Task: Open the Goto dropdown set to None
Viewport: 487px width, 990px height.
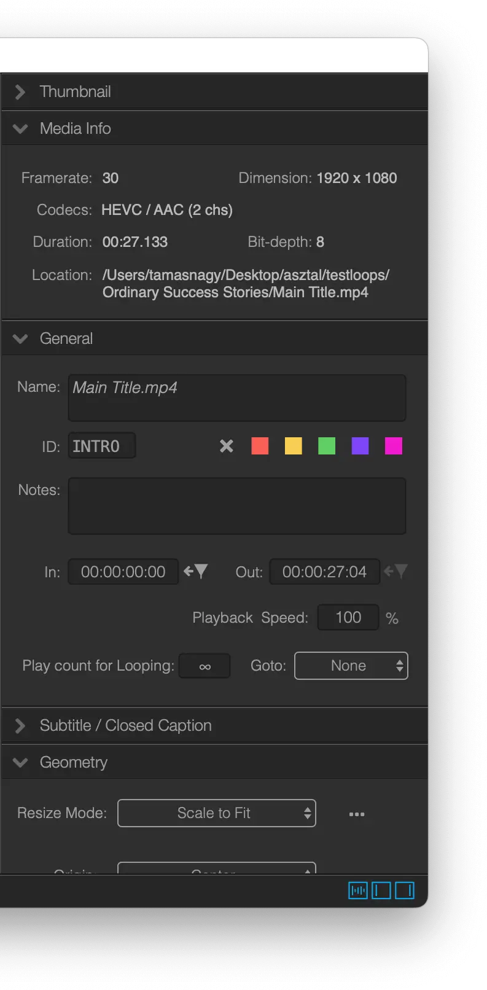Action: 351,666
